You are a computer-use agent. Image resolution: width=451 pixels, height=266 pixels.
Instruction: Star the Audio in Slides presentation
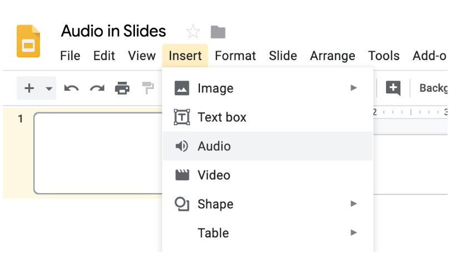pos(193,31)
